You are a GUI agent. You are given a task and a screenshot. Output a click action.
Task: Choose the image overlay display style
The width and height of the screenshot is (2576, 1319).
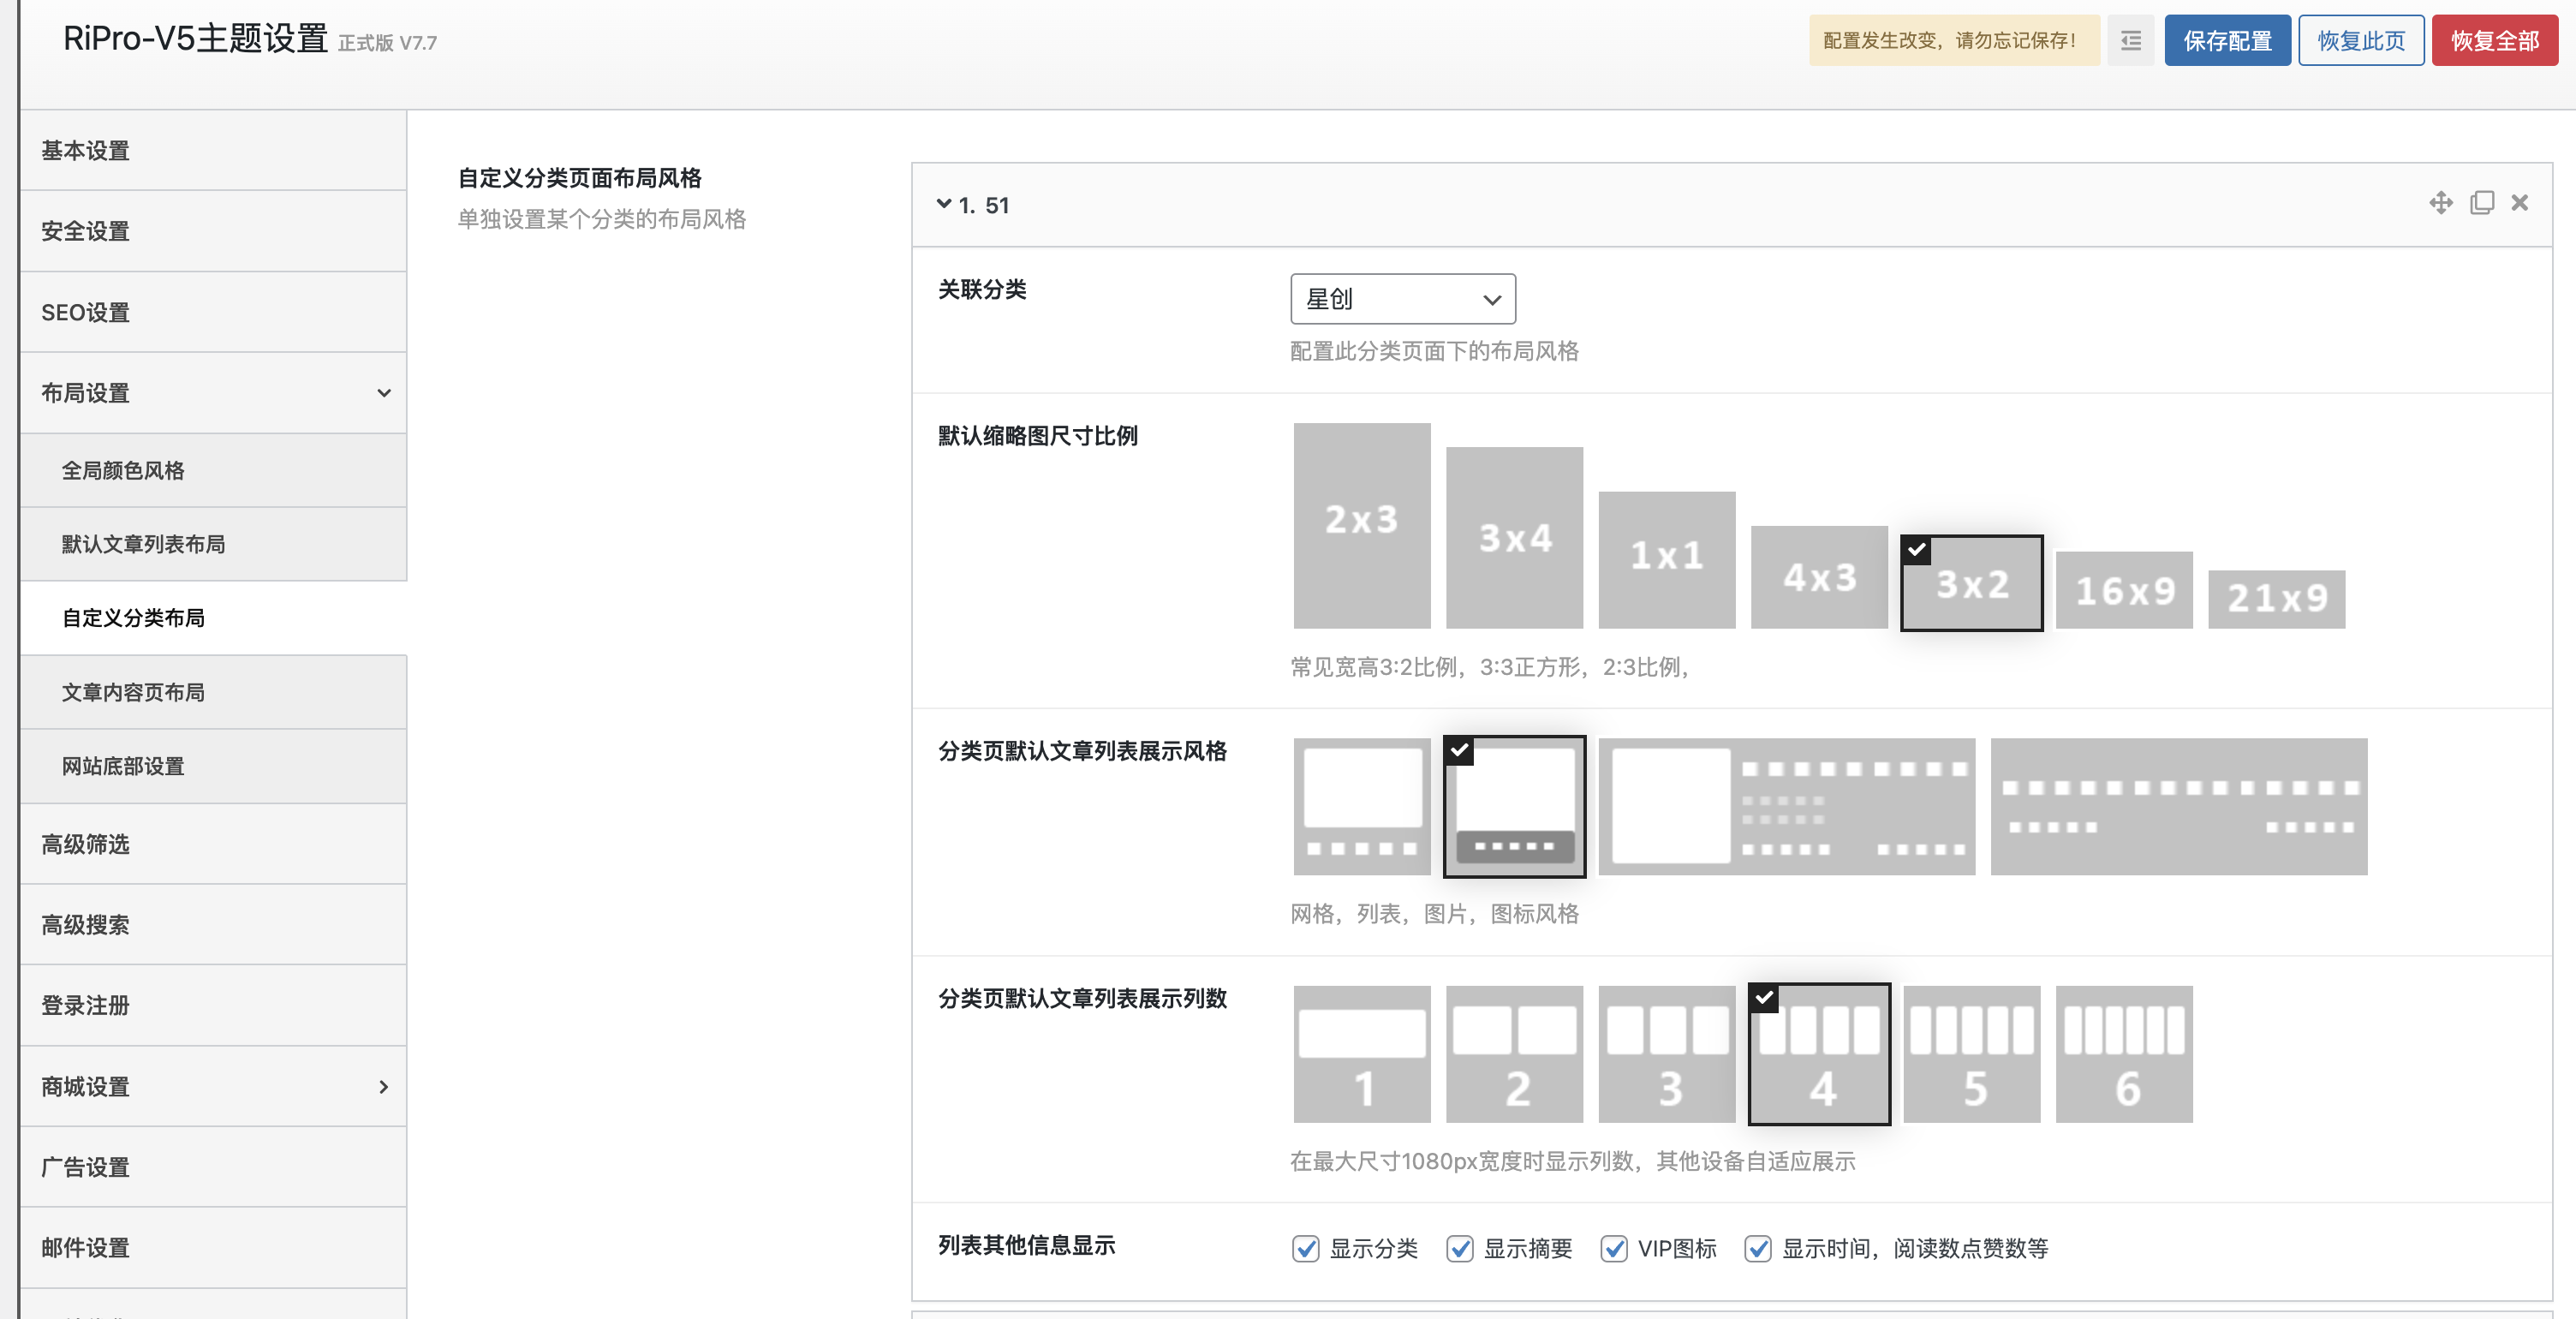1514,806
